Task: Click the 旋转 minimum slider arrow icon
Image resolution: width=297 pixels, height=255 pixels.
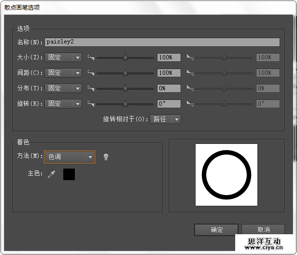Action: pyautogui.click(x=91, y=104)
